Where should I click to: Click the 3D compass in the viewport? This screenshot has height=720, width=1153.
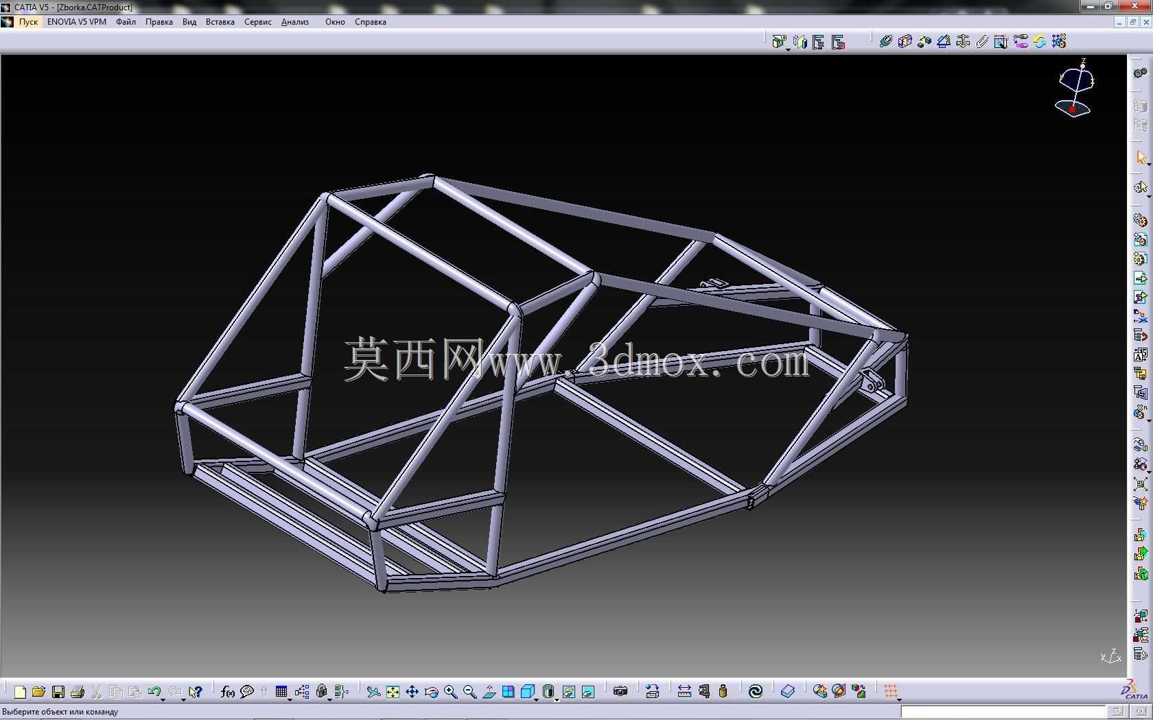1074,88
